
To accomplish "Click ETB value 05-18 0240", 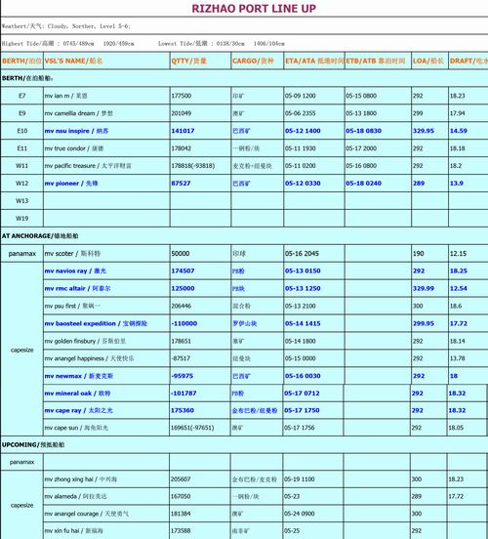I will [x=364, y=184].
